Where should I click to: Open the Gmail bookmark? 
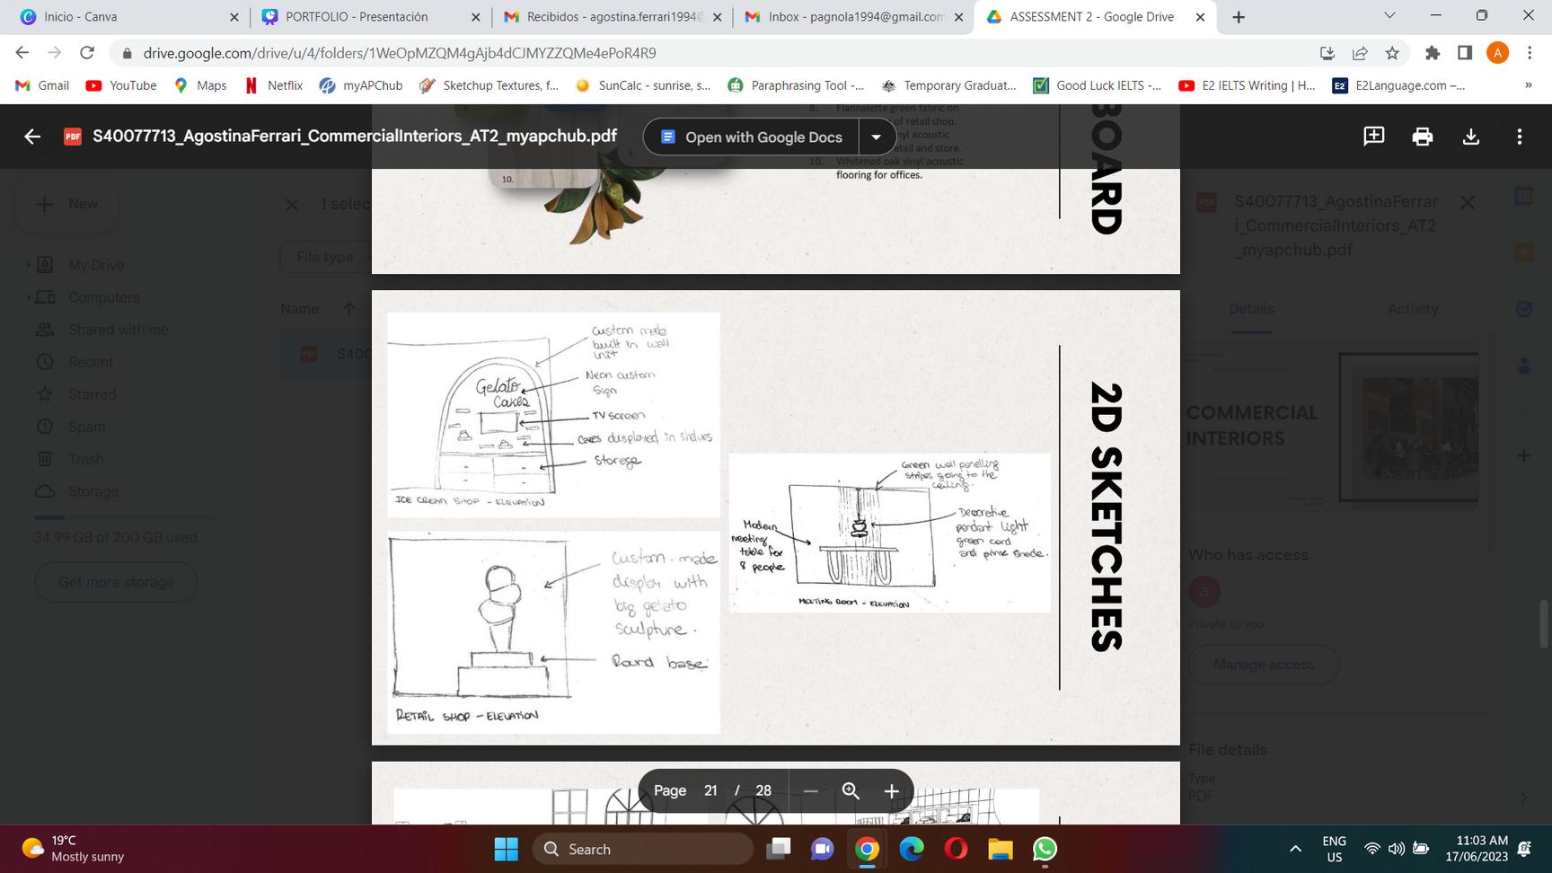(x=42, y=85)
